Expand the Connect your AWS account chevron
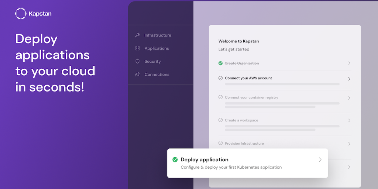 (x=349, y=79)
